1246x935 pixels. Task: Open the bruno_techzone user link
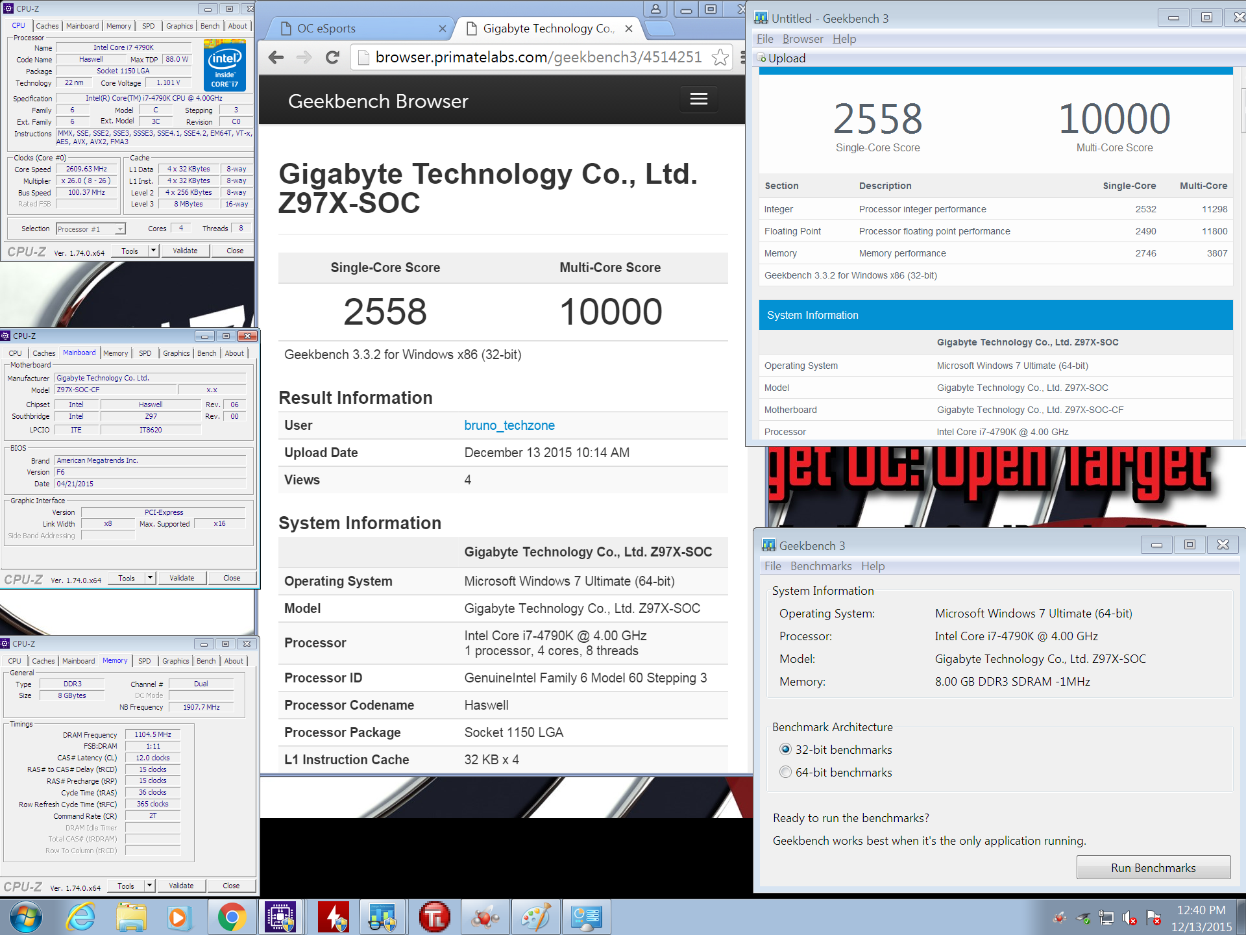[509, 425]
